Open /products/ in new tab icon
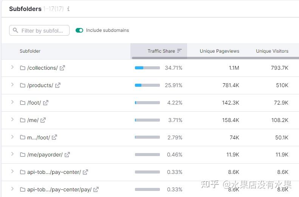Screen dimensions: 299x197 point(58,85)
